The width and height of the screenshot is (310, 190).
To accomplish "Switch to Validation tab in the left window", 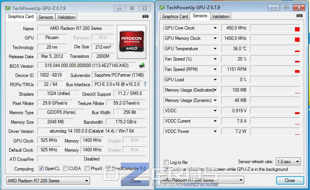I will [66, 17].
